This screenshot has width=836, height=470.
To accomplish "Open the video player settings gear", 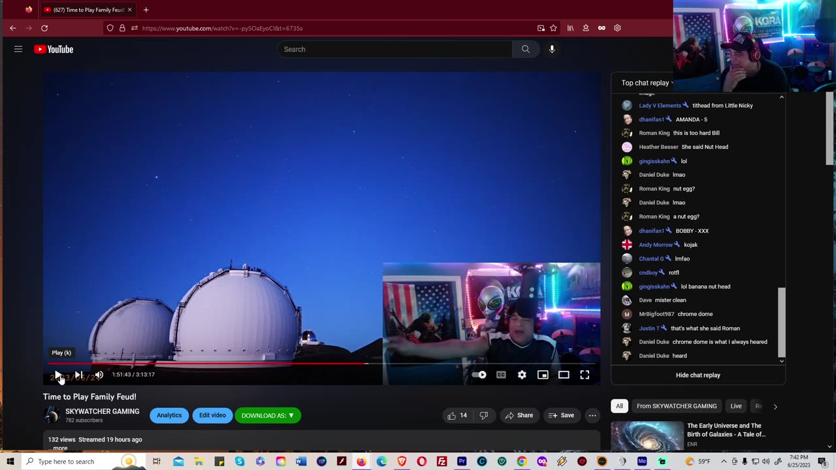I will tap(522, 375).
